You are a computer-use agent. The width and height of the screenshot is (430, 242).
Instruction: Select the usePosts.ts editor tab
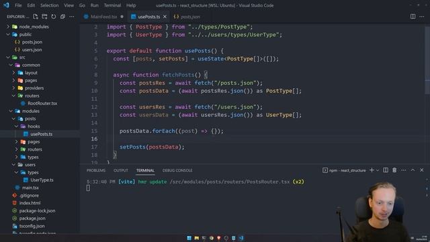(x=149, y=17)
